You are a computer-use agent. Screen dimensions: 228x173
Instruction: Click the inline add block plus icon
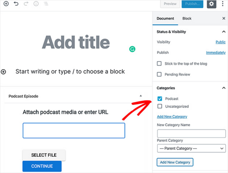pos(3,72)
